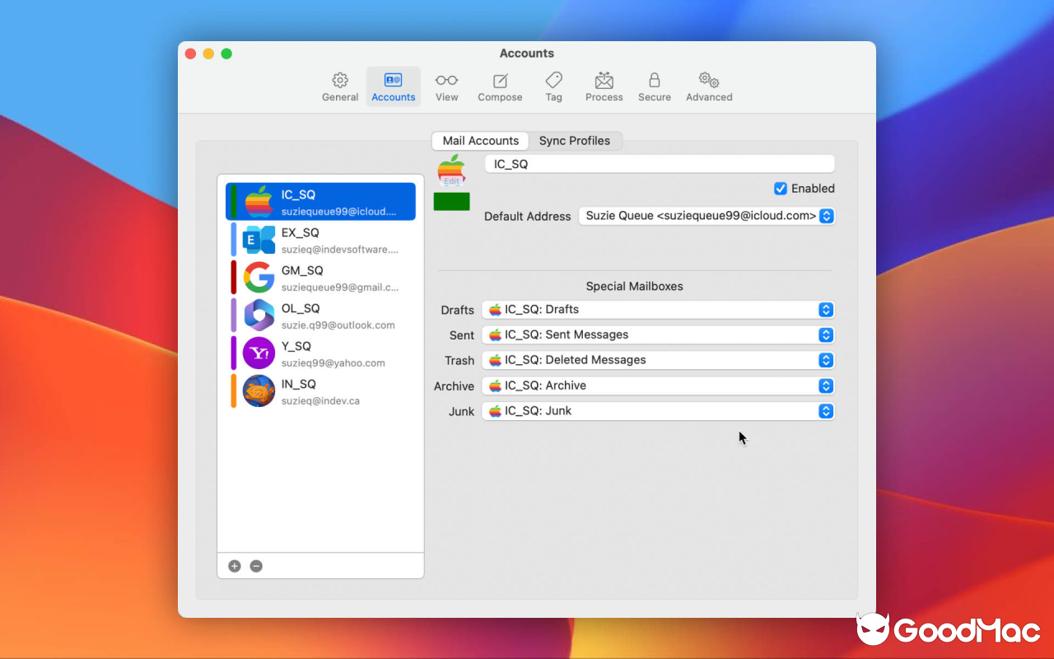The width and height of the screenshot is (1054, 659).
Task: Open the Advanced settings pane
Action: tap(708, 86)
